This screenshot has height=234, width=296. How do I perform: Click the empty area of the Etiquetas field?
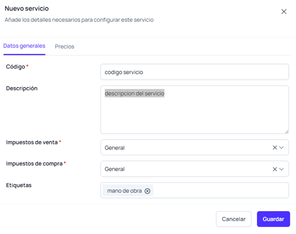coord(220,190)
